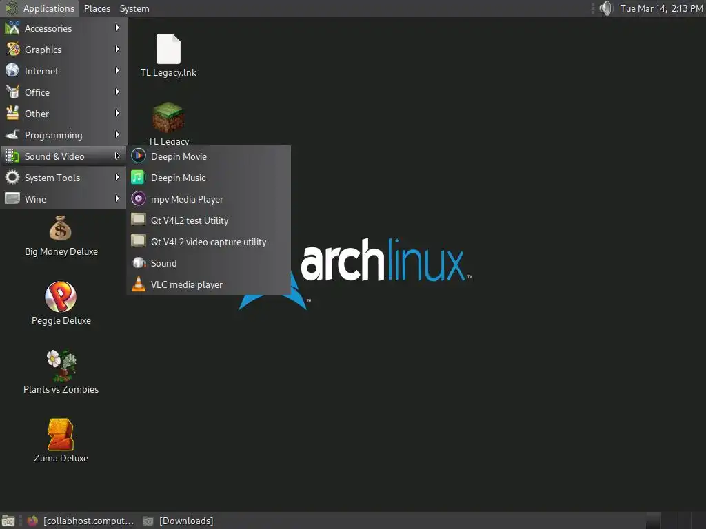Image resolution: width=706 pixels, height=529 pixels.
Task: Click the Wine category icon
Action: click(12, 198)
